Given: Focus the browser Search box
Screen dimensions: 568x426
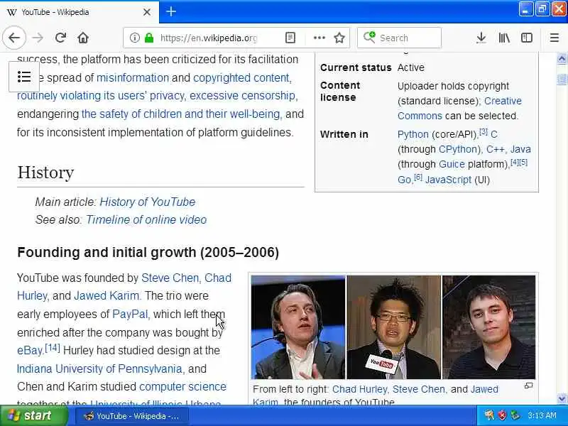Looking at the screenshot, I should point(399,38).
